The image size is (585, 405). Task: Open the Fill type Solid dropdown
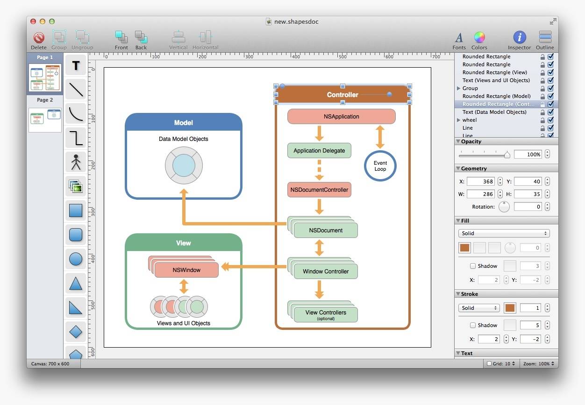click(504, 233)
